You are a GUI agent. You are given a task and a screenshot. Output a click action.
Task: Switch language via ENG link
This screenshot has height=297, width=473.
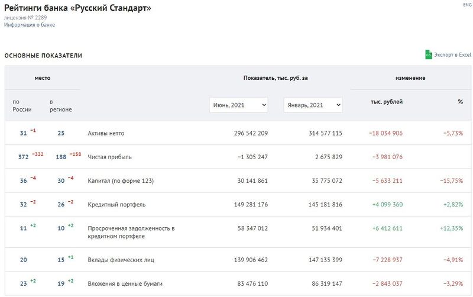467,5
